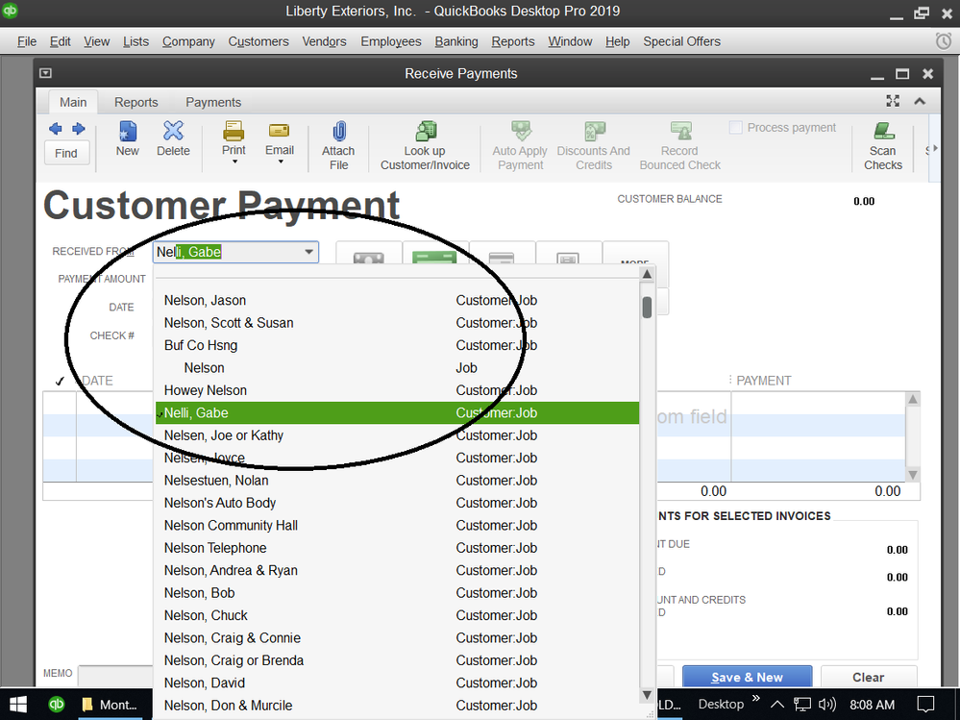Viewport: 960px width, 720px height.
Task: Select Nelson, Scott & Susan
Action: pos(397,323)
